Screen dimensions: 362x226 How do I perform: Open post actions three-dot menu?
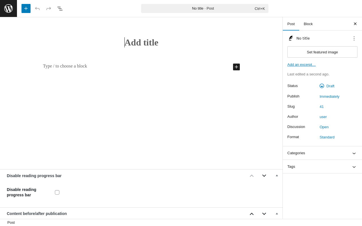[354, 38]
